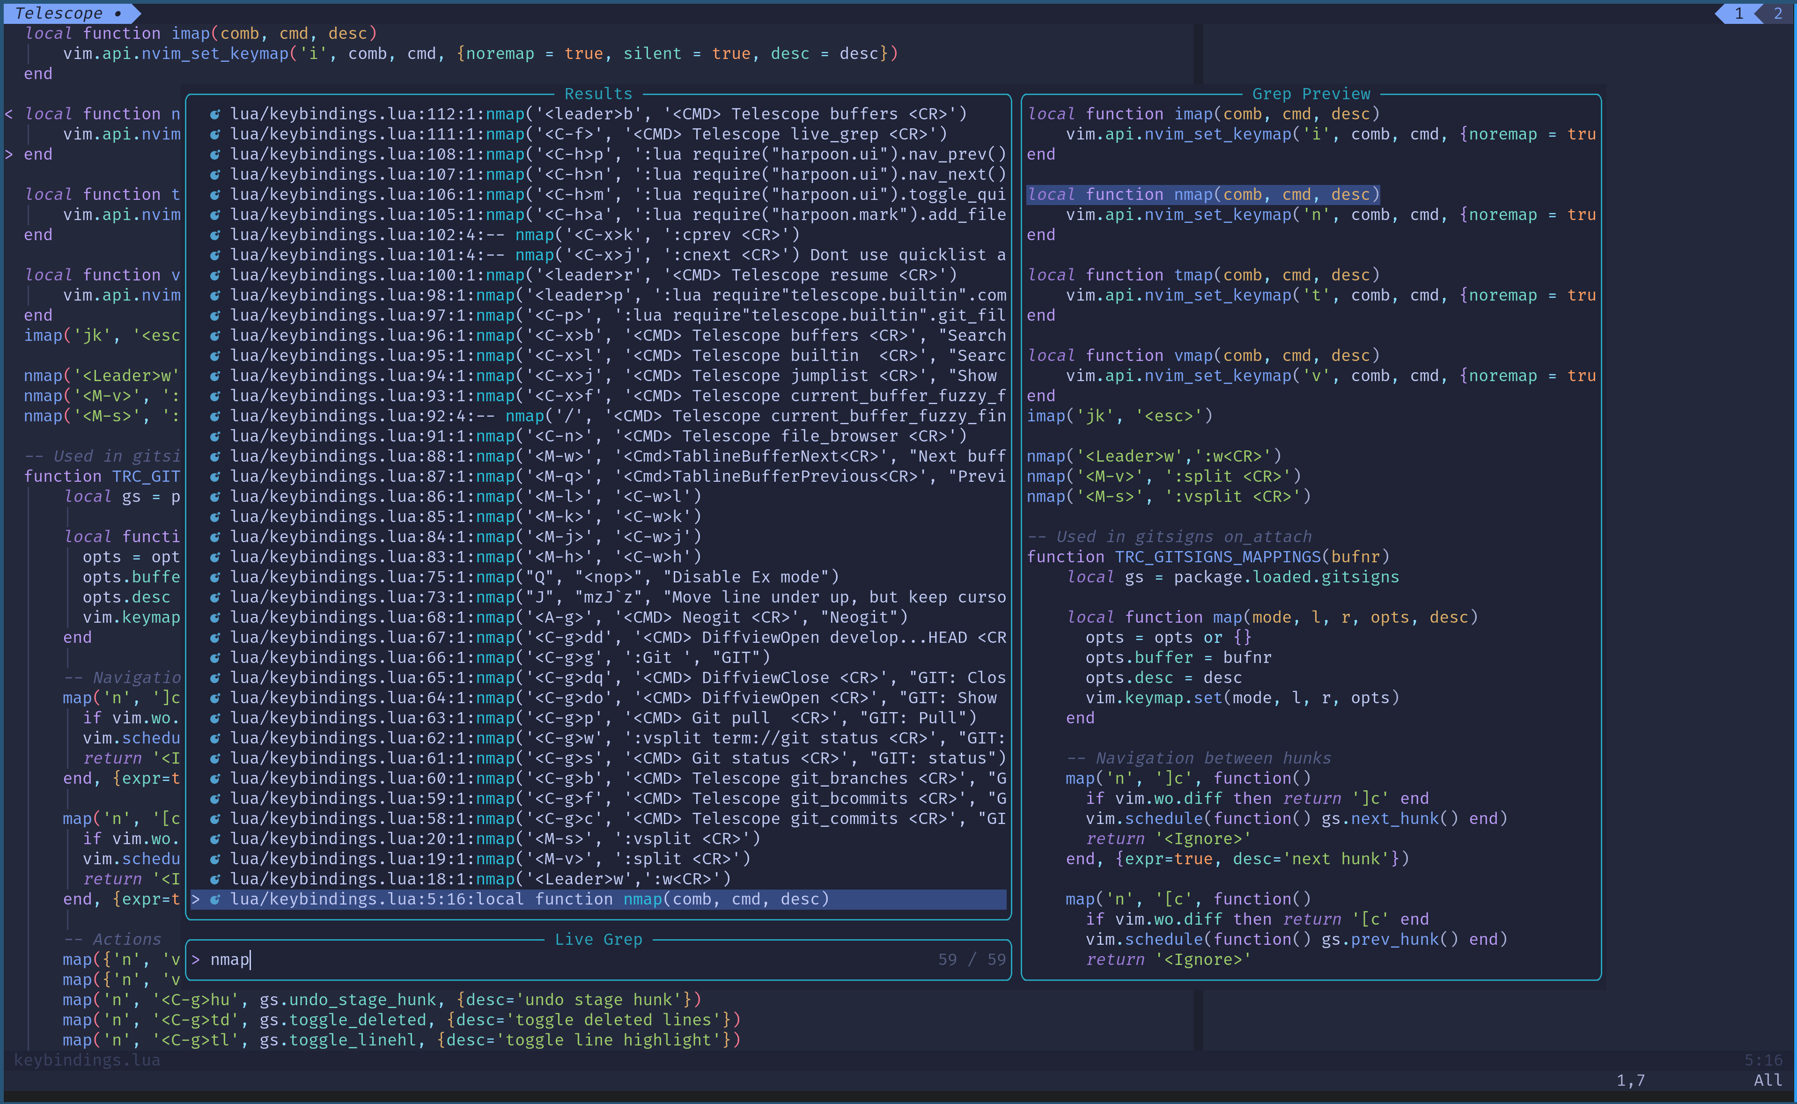Select result for harpoon nav_prev at line 108
1797x1104 pixels.
point(599,155)
